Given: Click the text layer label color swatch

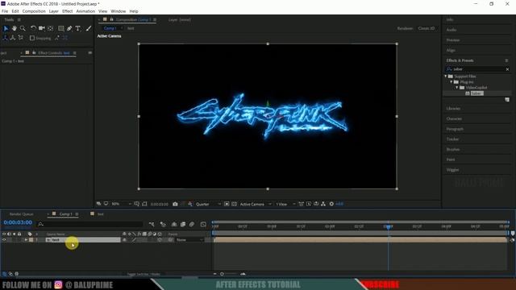Looking at the screenshot, I should (31, 240).
